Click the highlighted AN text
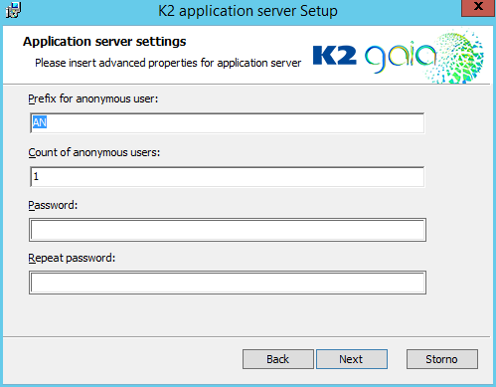The width and height of the screenshot is (496, 387). [x=40, y=122]
